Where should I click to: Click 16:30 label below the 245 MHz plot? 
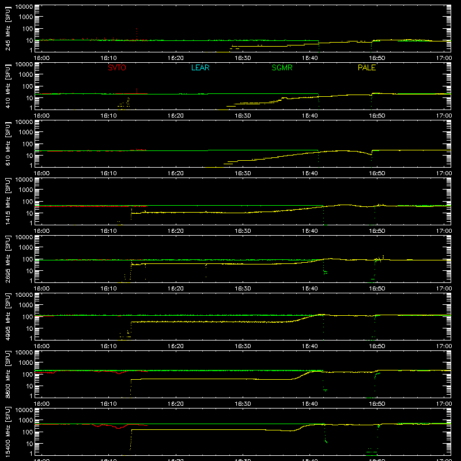(243, 58)
